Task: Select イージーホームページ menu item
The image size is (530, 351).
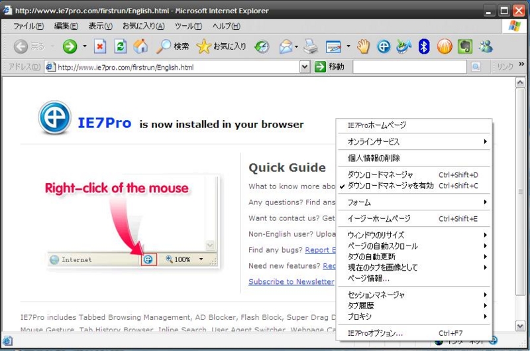Action: click(414, 219)
